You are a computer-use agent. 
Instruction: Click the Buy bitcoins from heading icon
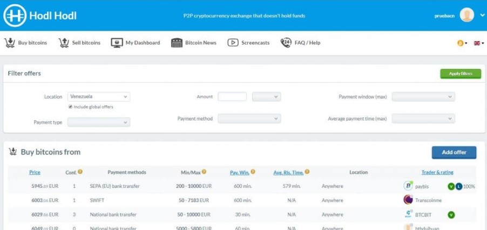(x=12, y=152)
